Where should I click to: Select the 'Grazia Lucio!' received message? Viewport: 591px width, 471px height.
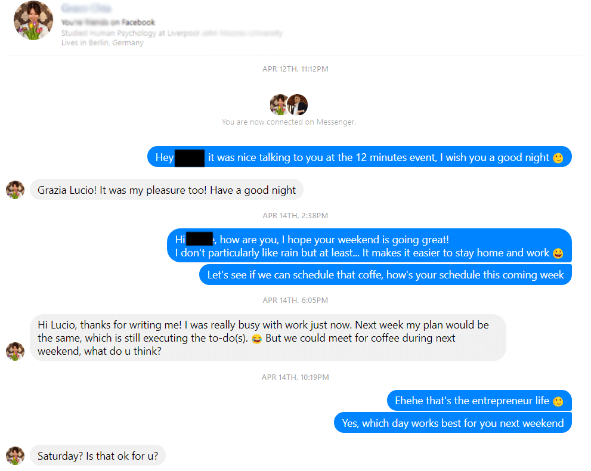166,190
